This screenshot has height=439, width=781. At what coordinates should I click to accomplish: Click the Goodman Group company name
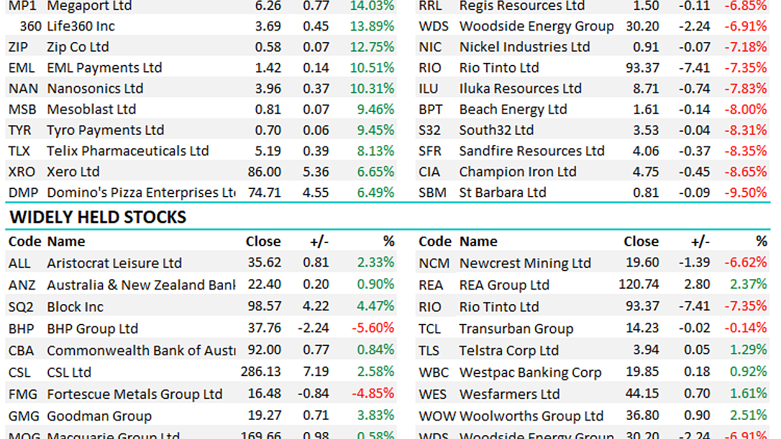tap(99, 417)
